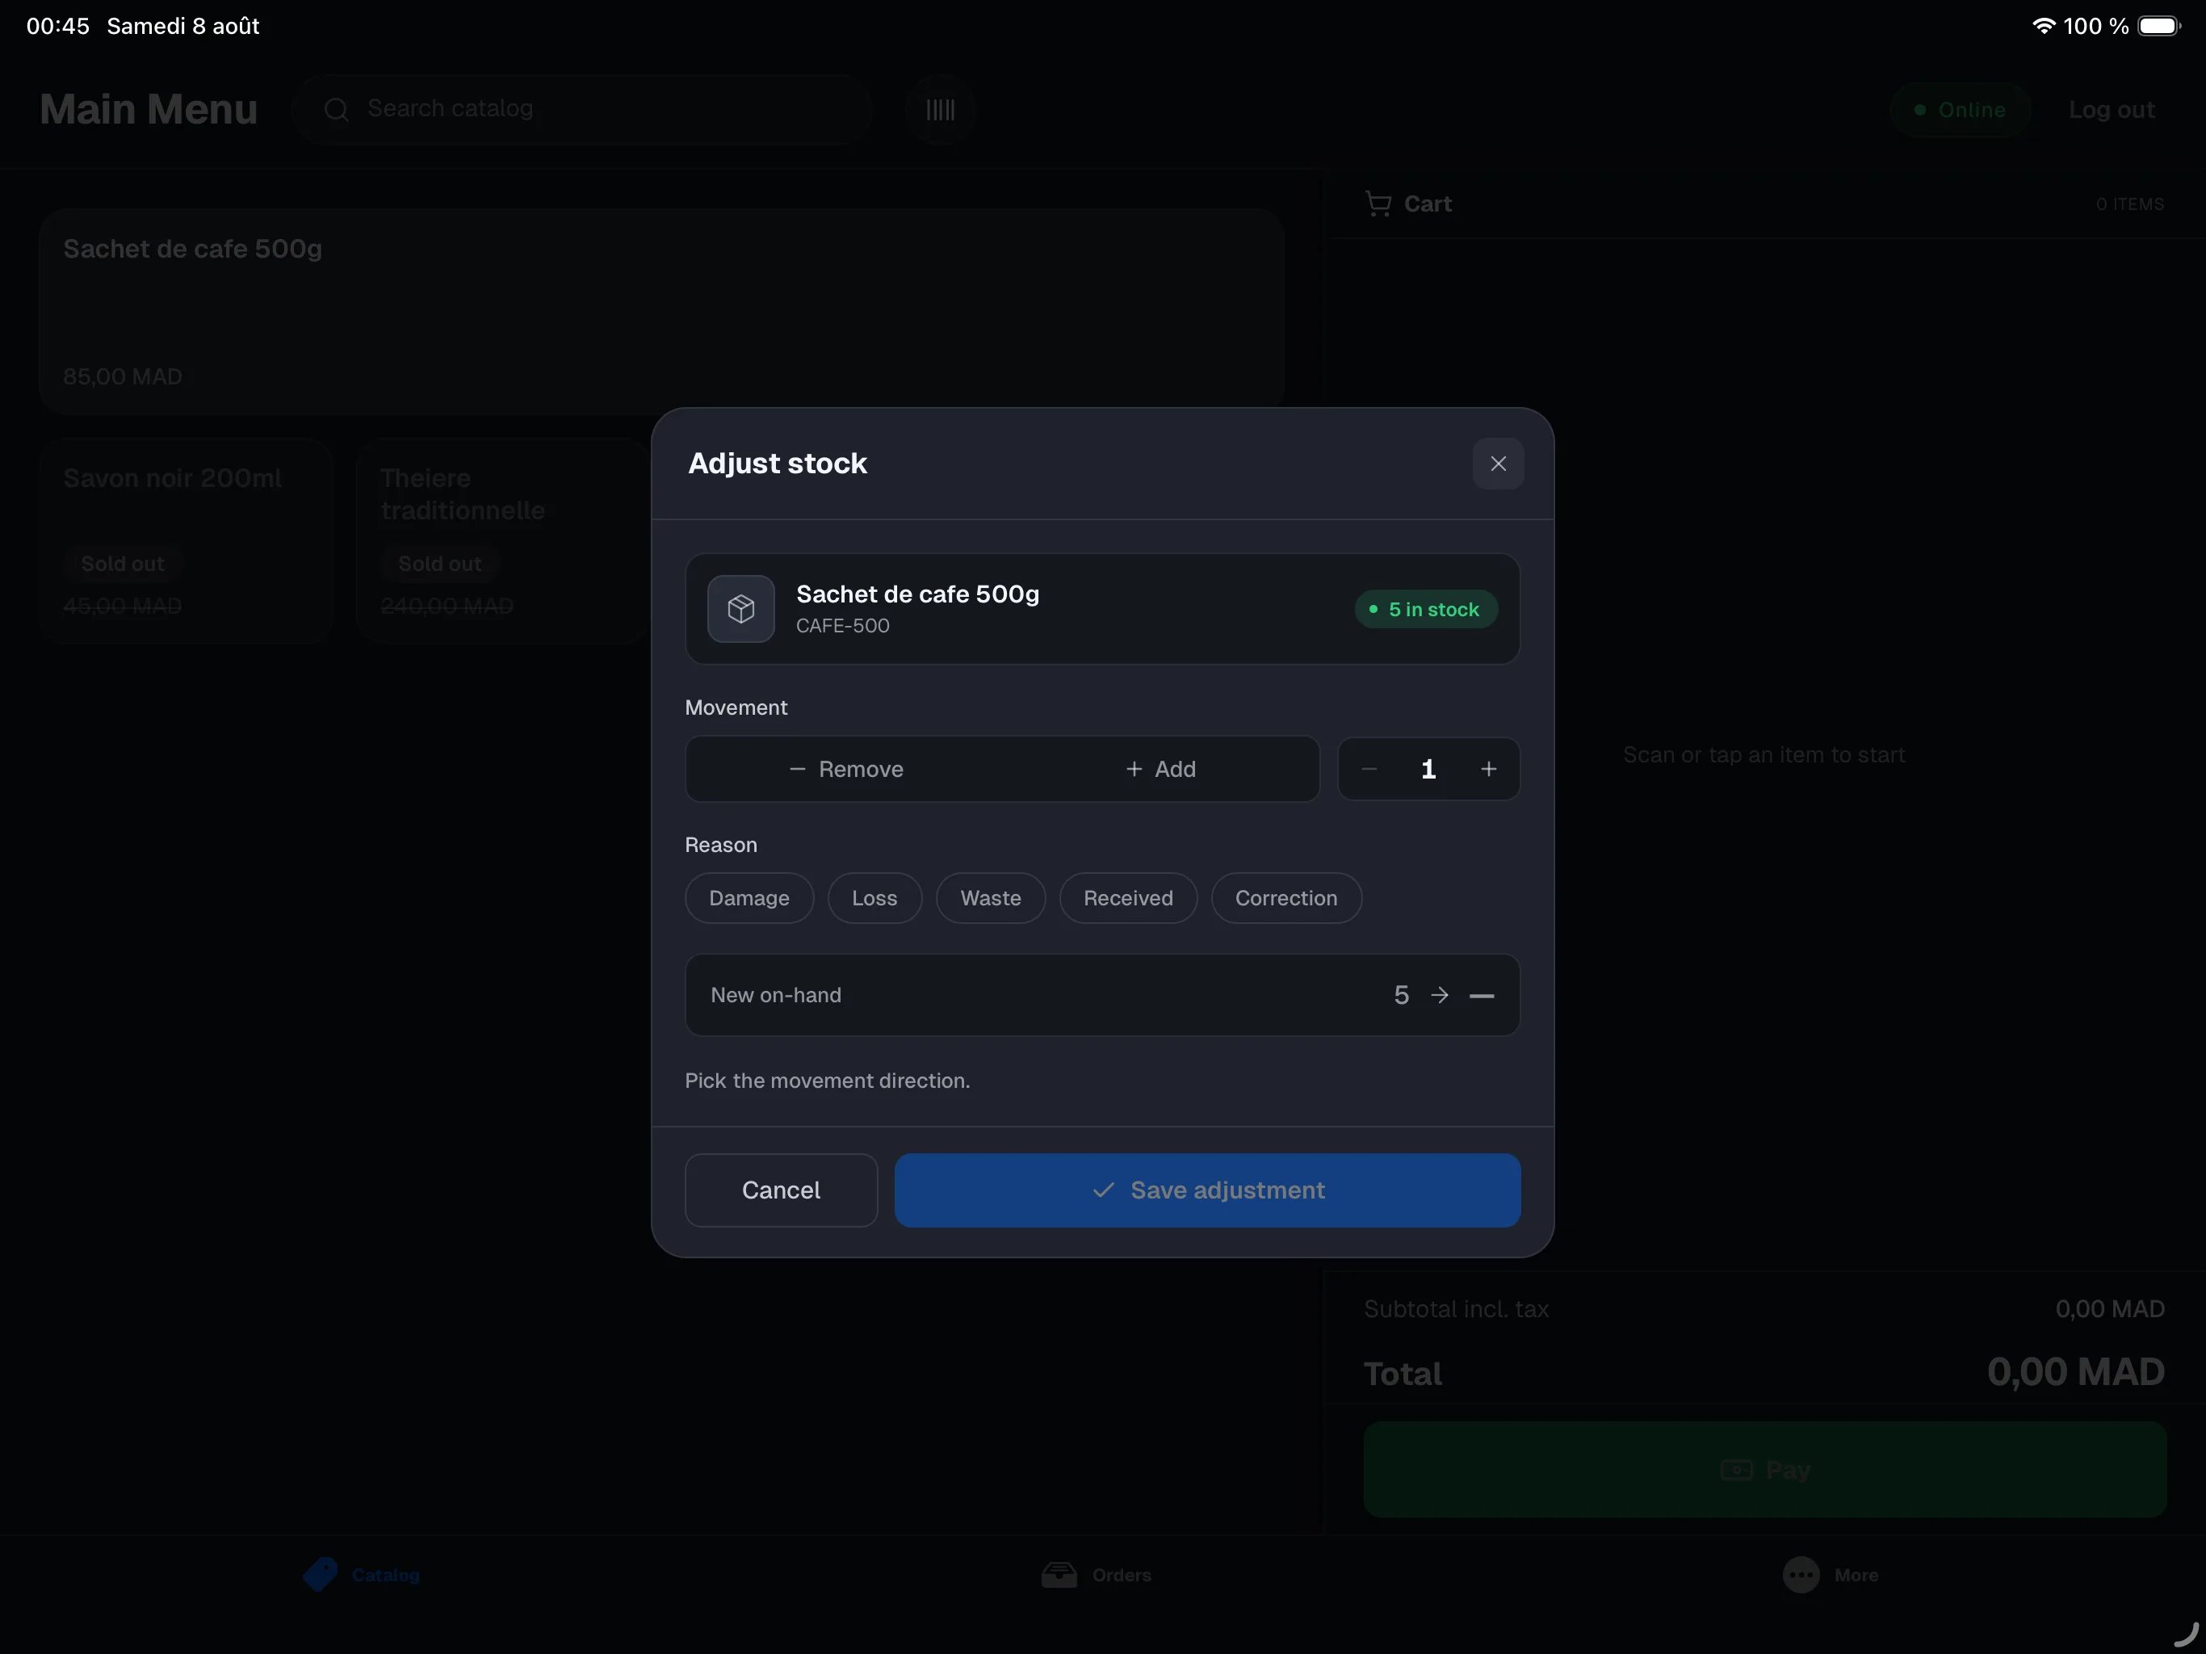Select the Add movement option
The width and height of the screenshot is (2206, 1654).
(x=1160, y=769)
